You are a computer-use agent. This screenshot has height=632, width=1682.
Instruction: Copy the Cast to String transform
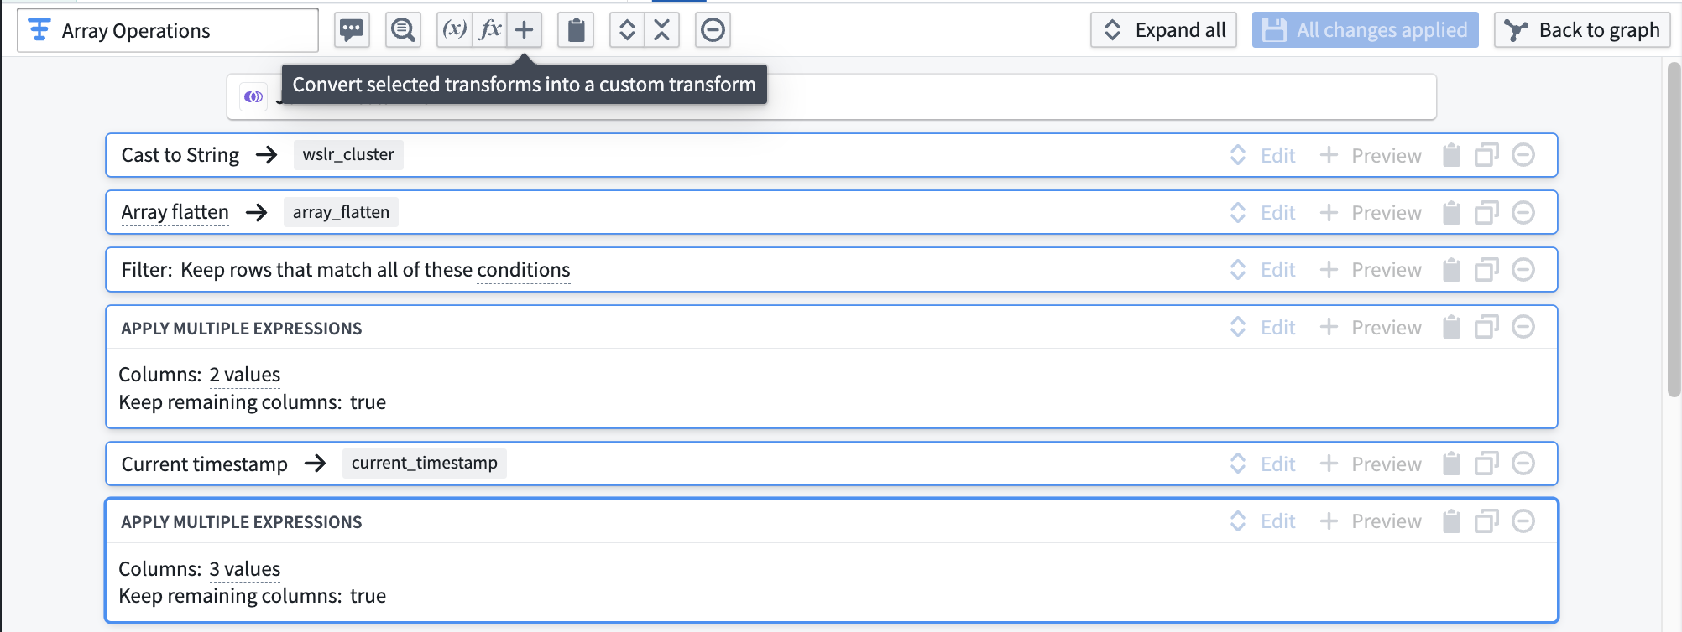click(1451, 155)
